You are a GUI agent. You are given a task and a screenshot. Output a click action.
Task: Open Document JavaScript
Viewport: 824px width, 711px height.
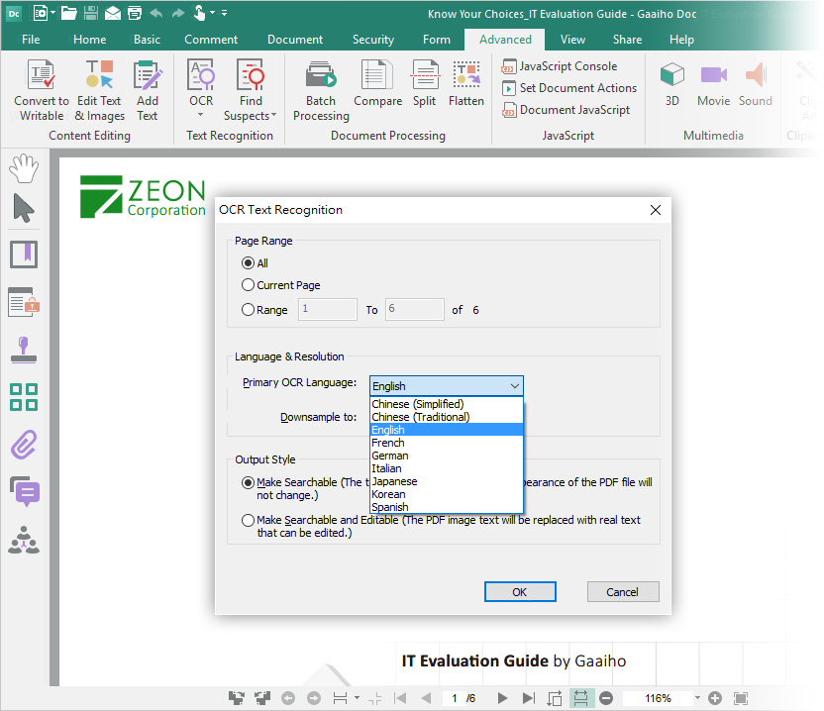(x=566, y=110)
